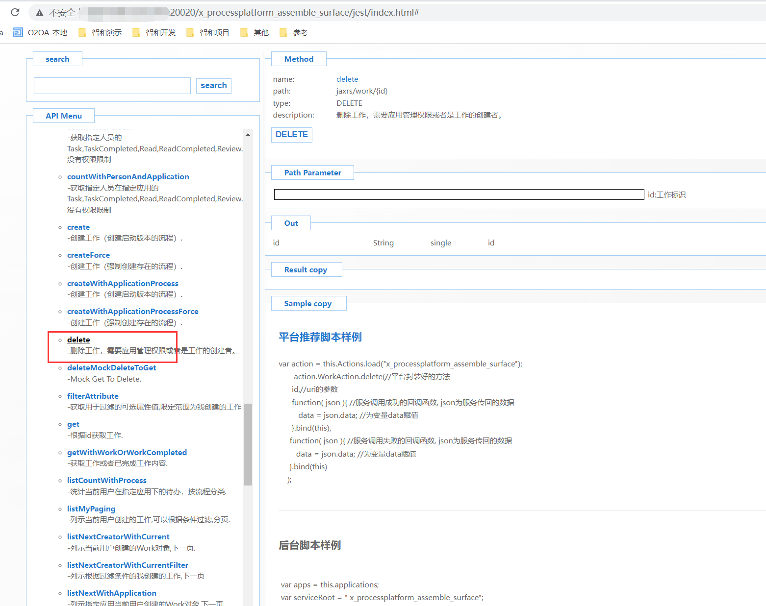Focus the browser address bar URL
This screenshot has height=606, width=766.
tap(294, 12)
